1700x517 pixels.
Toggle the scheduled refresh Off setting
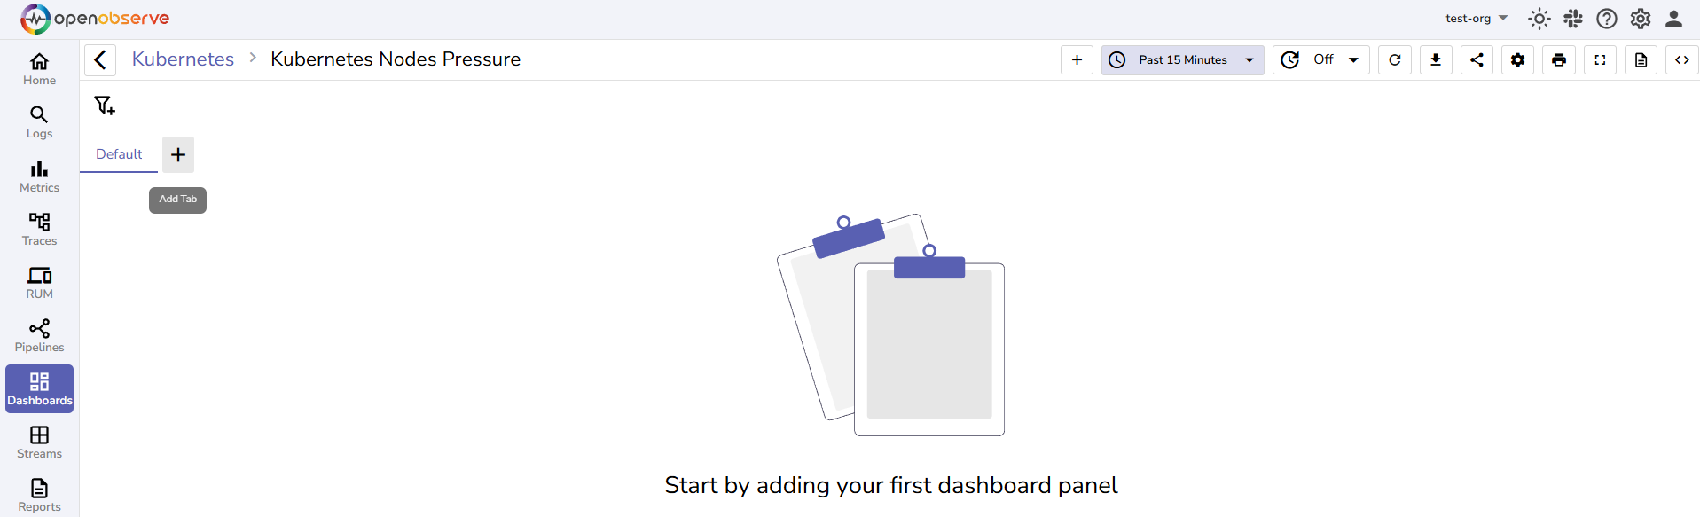point(1322,59)
